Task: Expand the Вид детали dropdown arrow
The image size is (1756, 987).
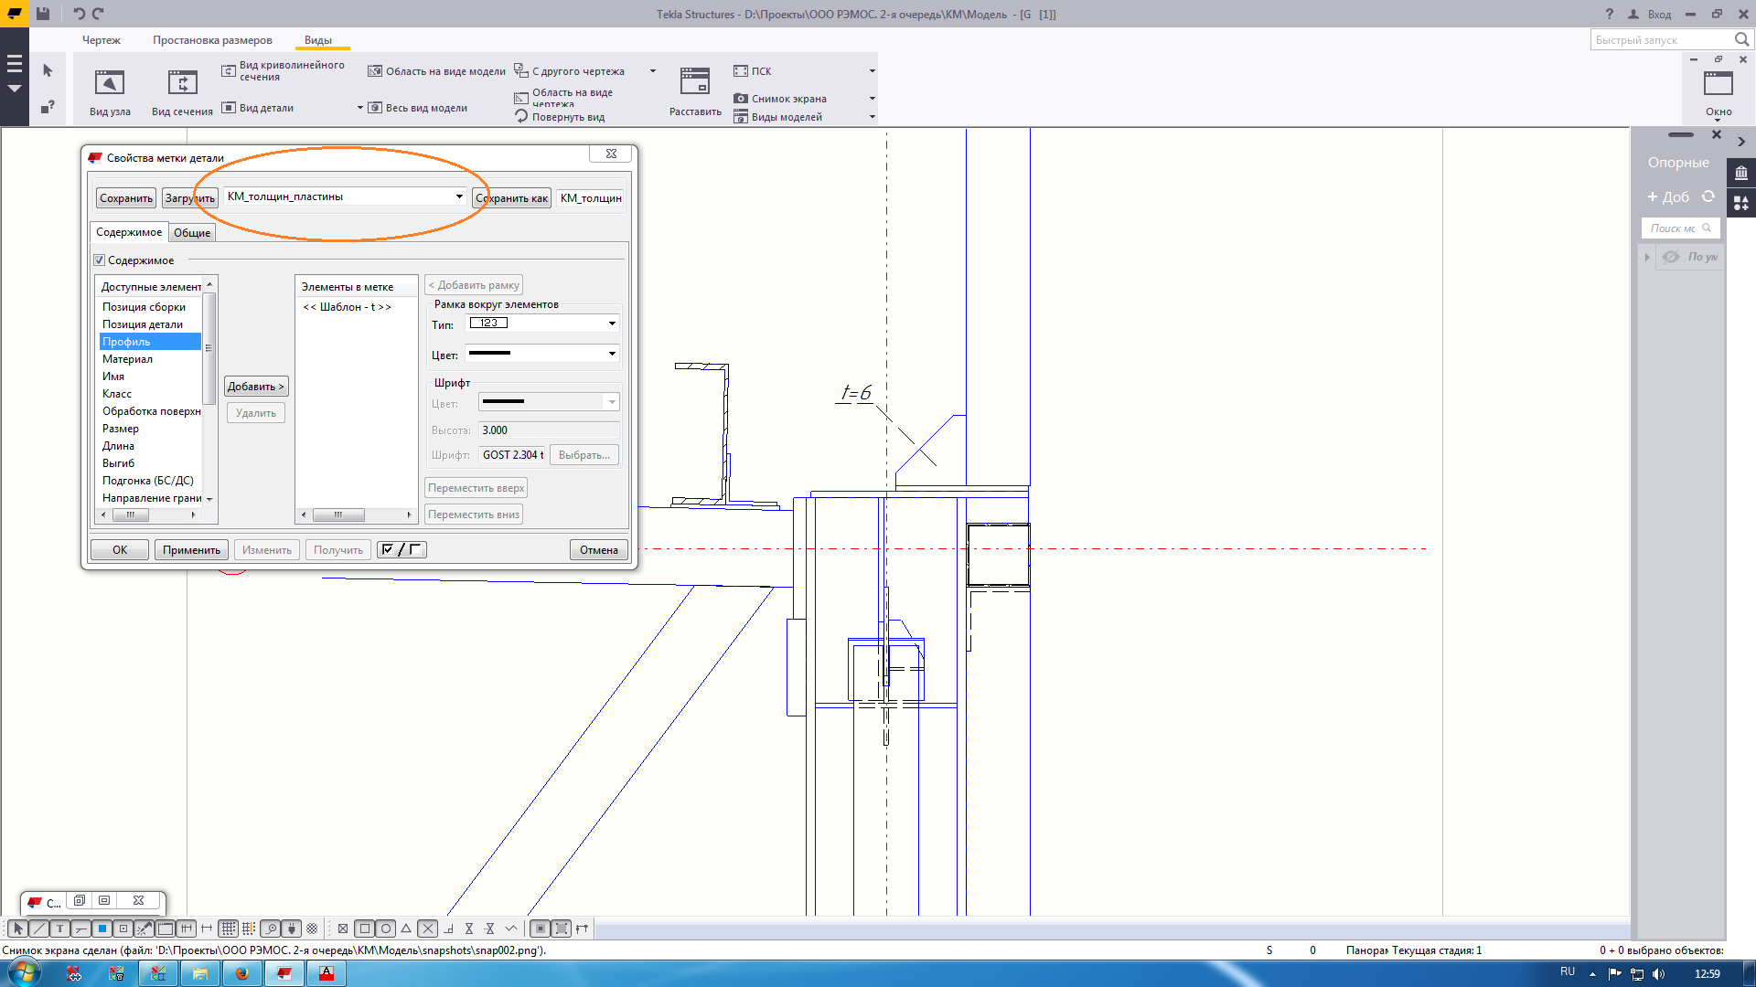Action: [x=359, y=108]
